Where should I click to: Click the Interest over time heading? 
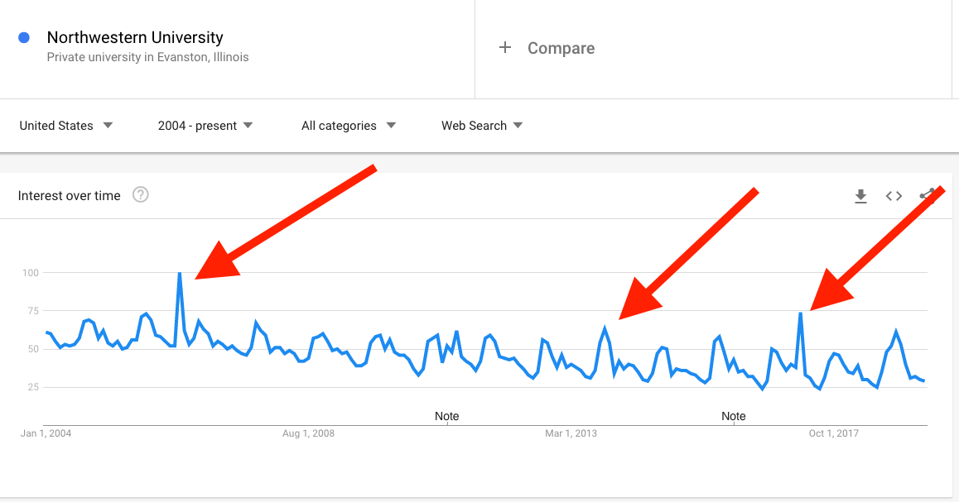pyautogui.click(x=69, y=195)
